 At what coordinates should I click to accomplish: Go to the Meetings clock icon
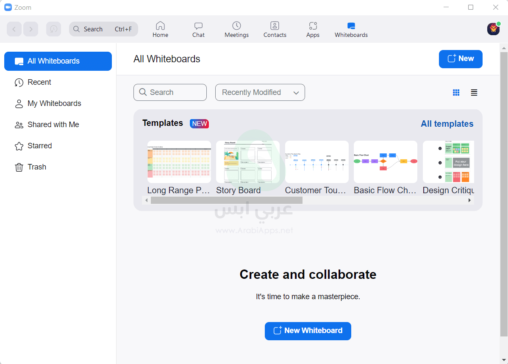click(236, 26)
